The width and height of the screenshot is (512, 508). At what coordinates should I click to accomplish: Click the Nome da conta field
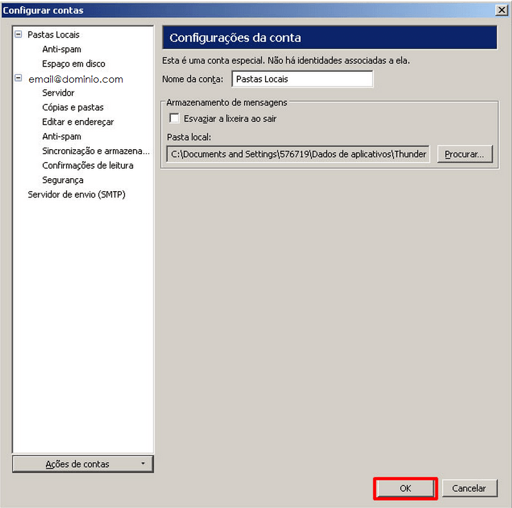(302, 79)
